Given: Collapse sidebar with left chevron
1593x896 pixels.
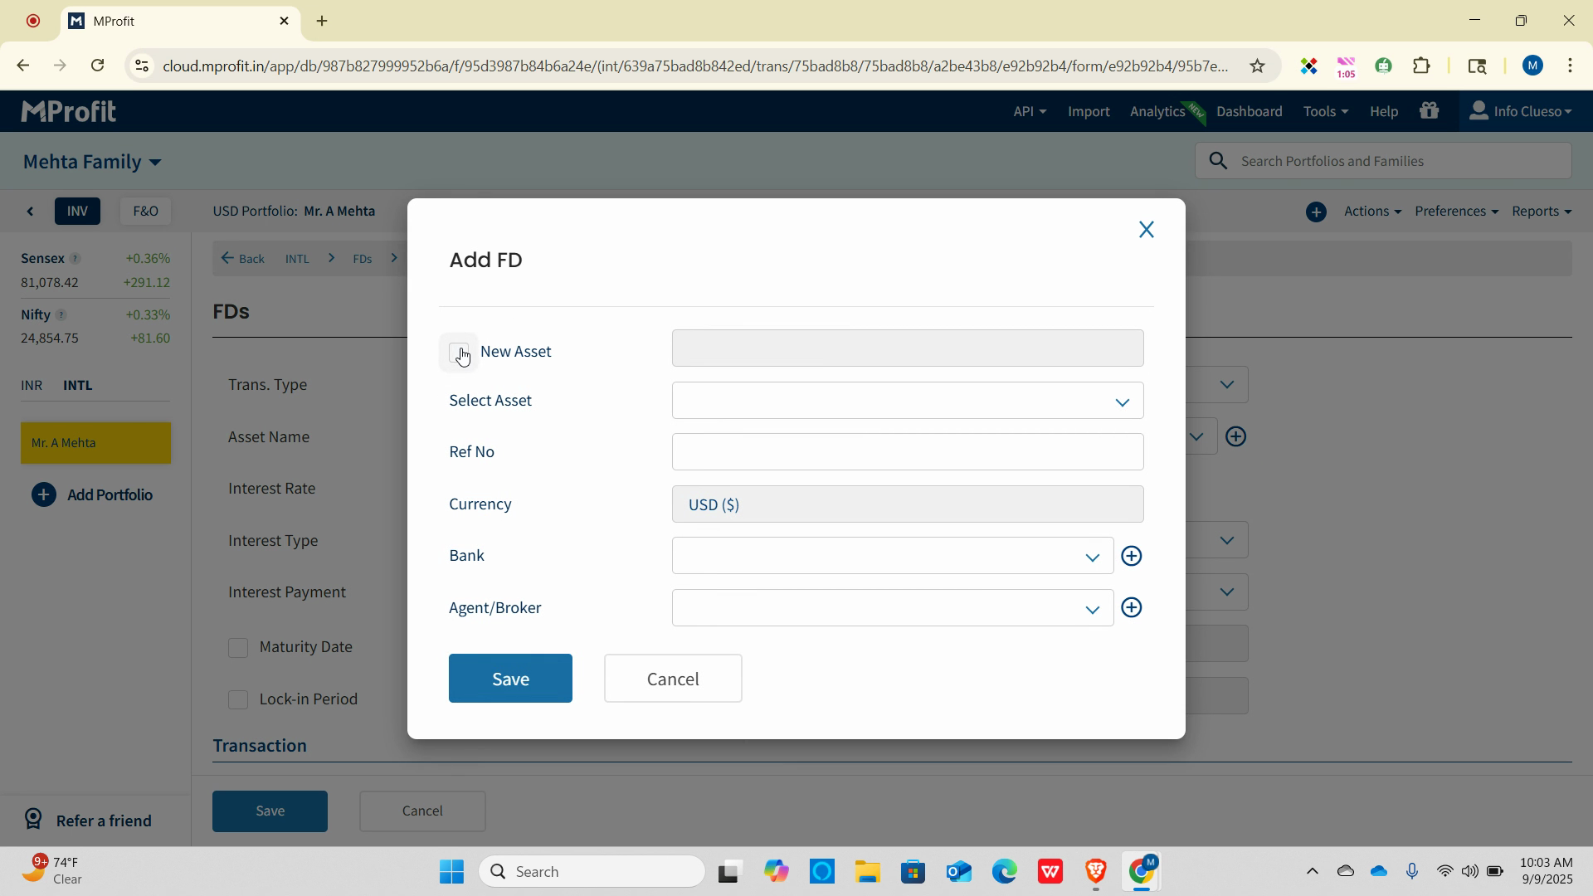Looking at the screenshot, I should (x=31, y=212).
